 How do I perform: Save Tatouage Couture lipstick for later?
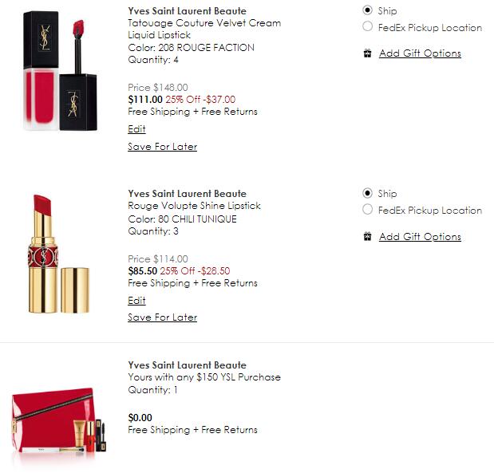(x=163, y=147)
